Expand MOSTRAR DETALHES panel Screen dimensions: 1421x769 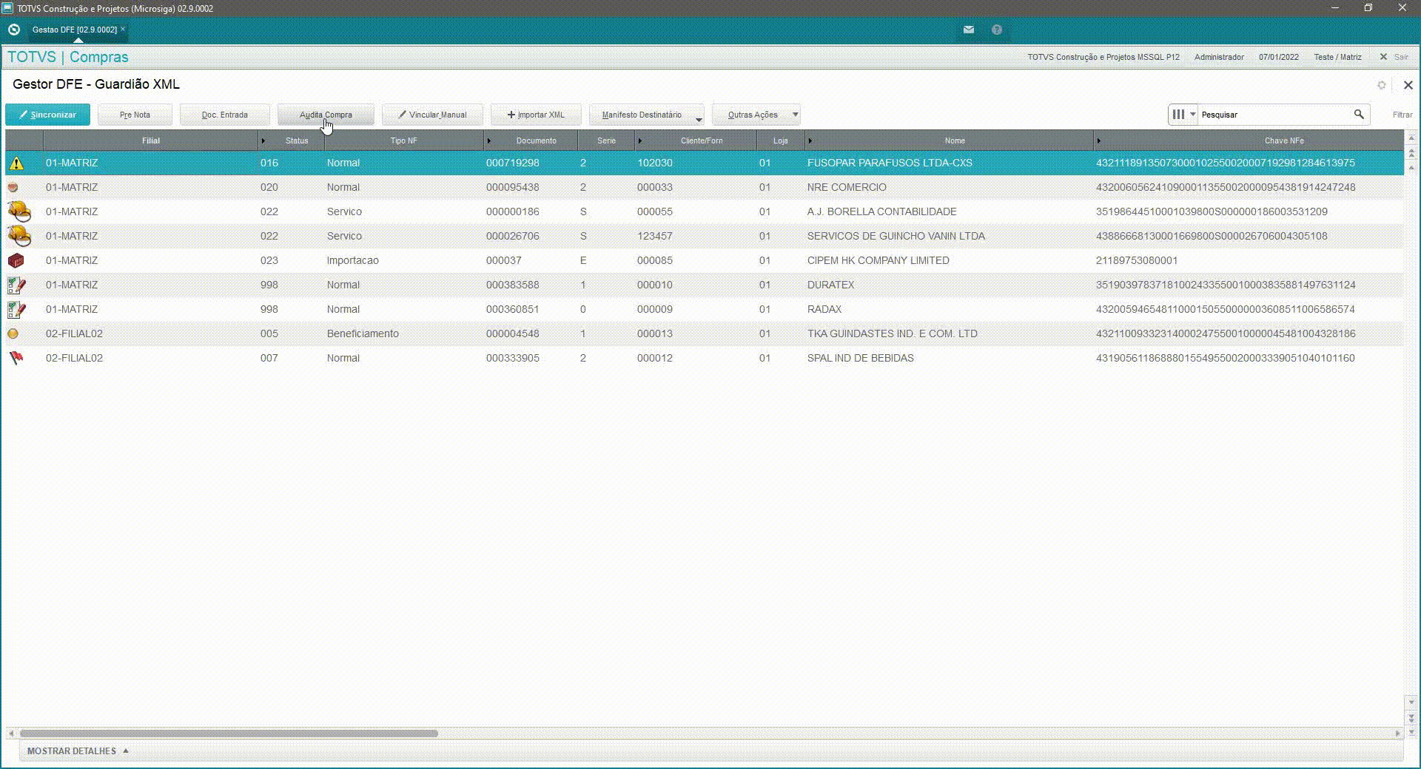click(78, 751)
